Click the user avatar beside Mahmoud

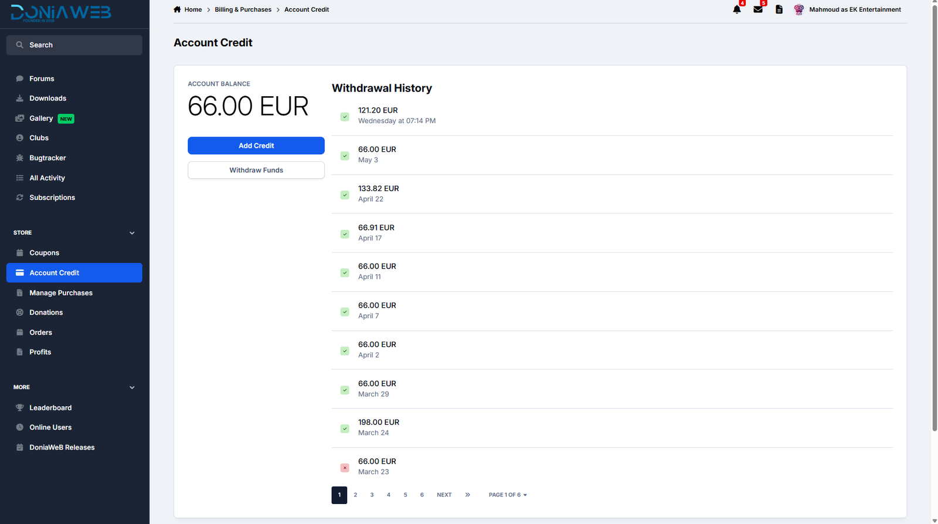[798, 9]
